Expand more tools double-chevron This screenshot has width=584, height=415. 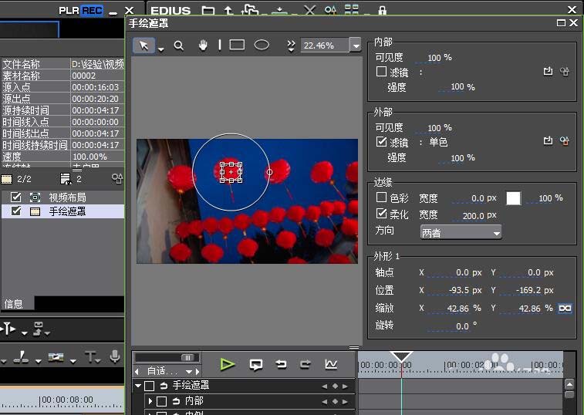click(291, 46)
